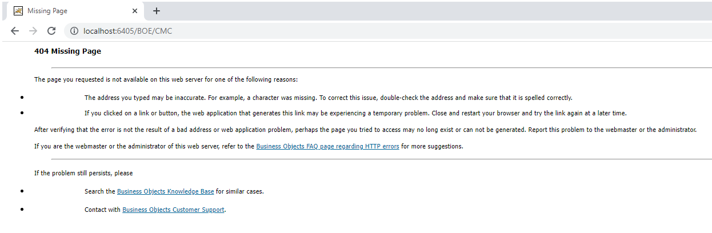
Task: Open a new tab with plus icon
Action: 157,11
